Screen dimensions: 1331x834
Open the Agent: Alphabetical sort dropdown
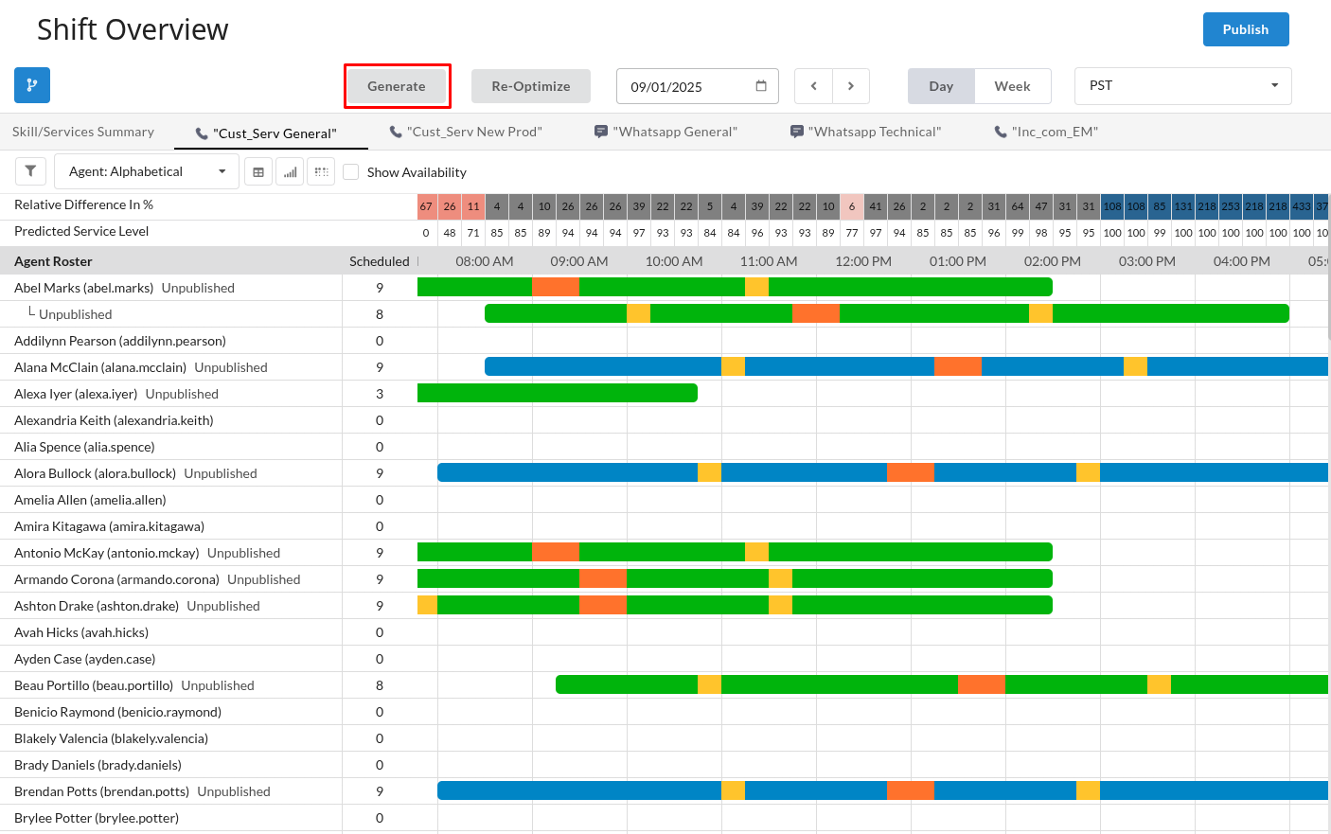pyautogui.click(x=147, y=171)
